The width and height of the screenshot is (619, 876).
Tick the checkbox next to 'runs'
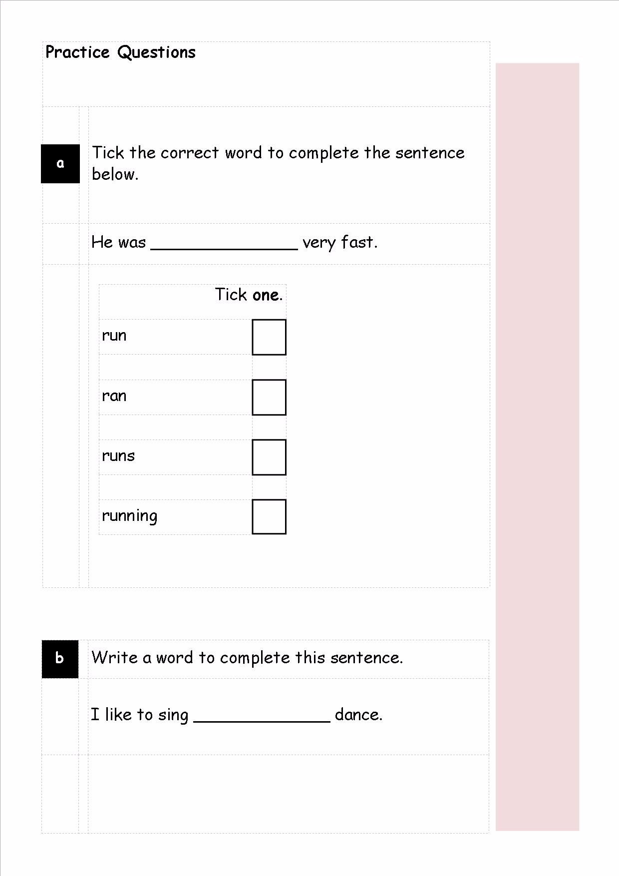click(269, 457)
